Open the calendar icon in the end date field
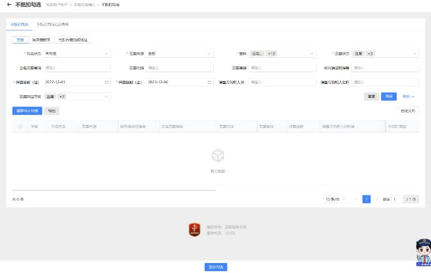This screenshot has width=431, height=273. click(x=209, y=82)
